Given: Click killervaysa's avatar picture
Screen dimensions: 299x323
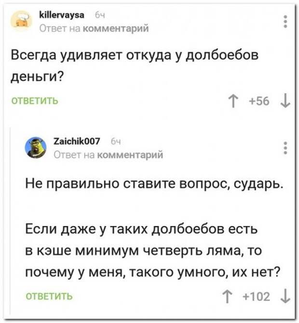Looking at the screenshot, I should 21,21.
